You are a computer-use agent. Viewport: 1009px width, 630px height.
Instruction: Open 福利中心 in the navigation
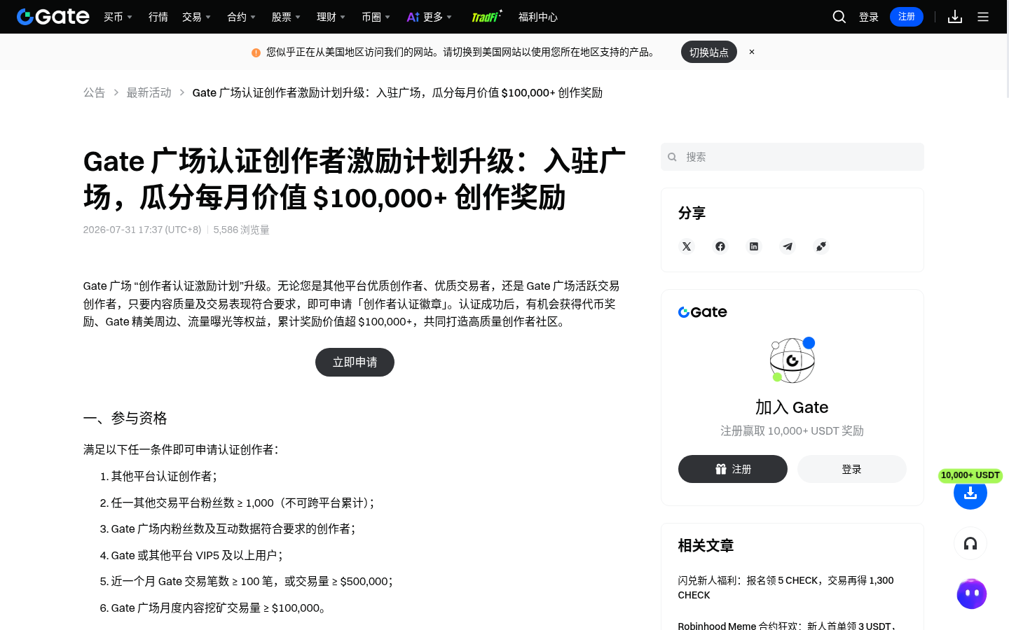click(538, 17)
